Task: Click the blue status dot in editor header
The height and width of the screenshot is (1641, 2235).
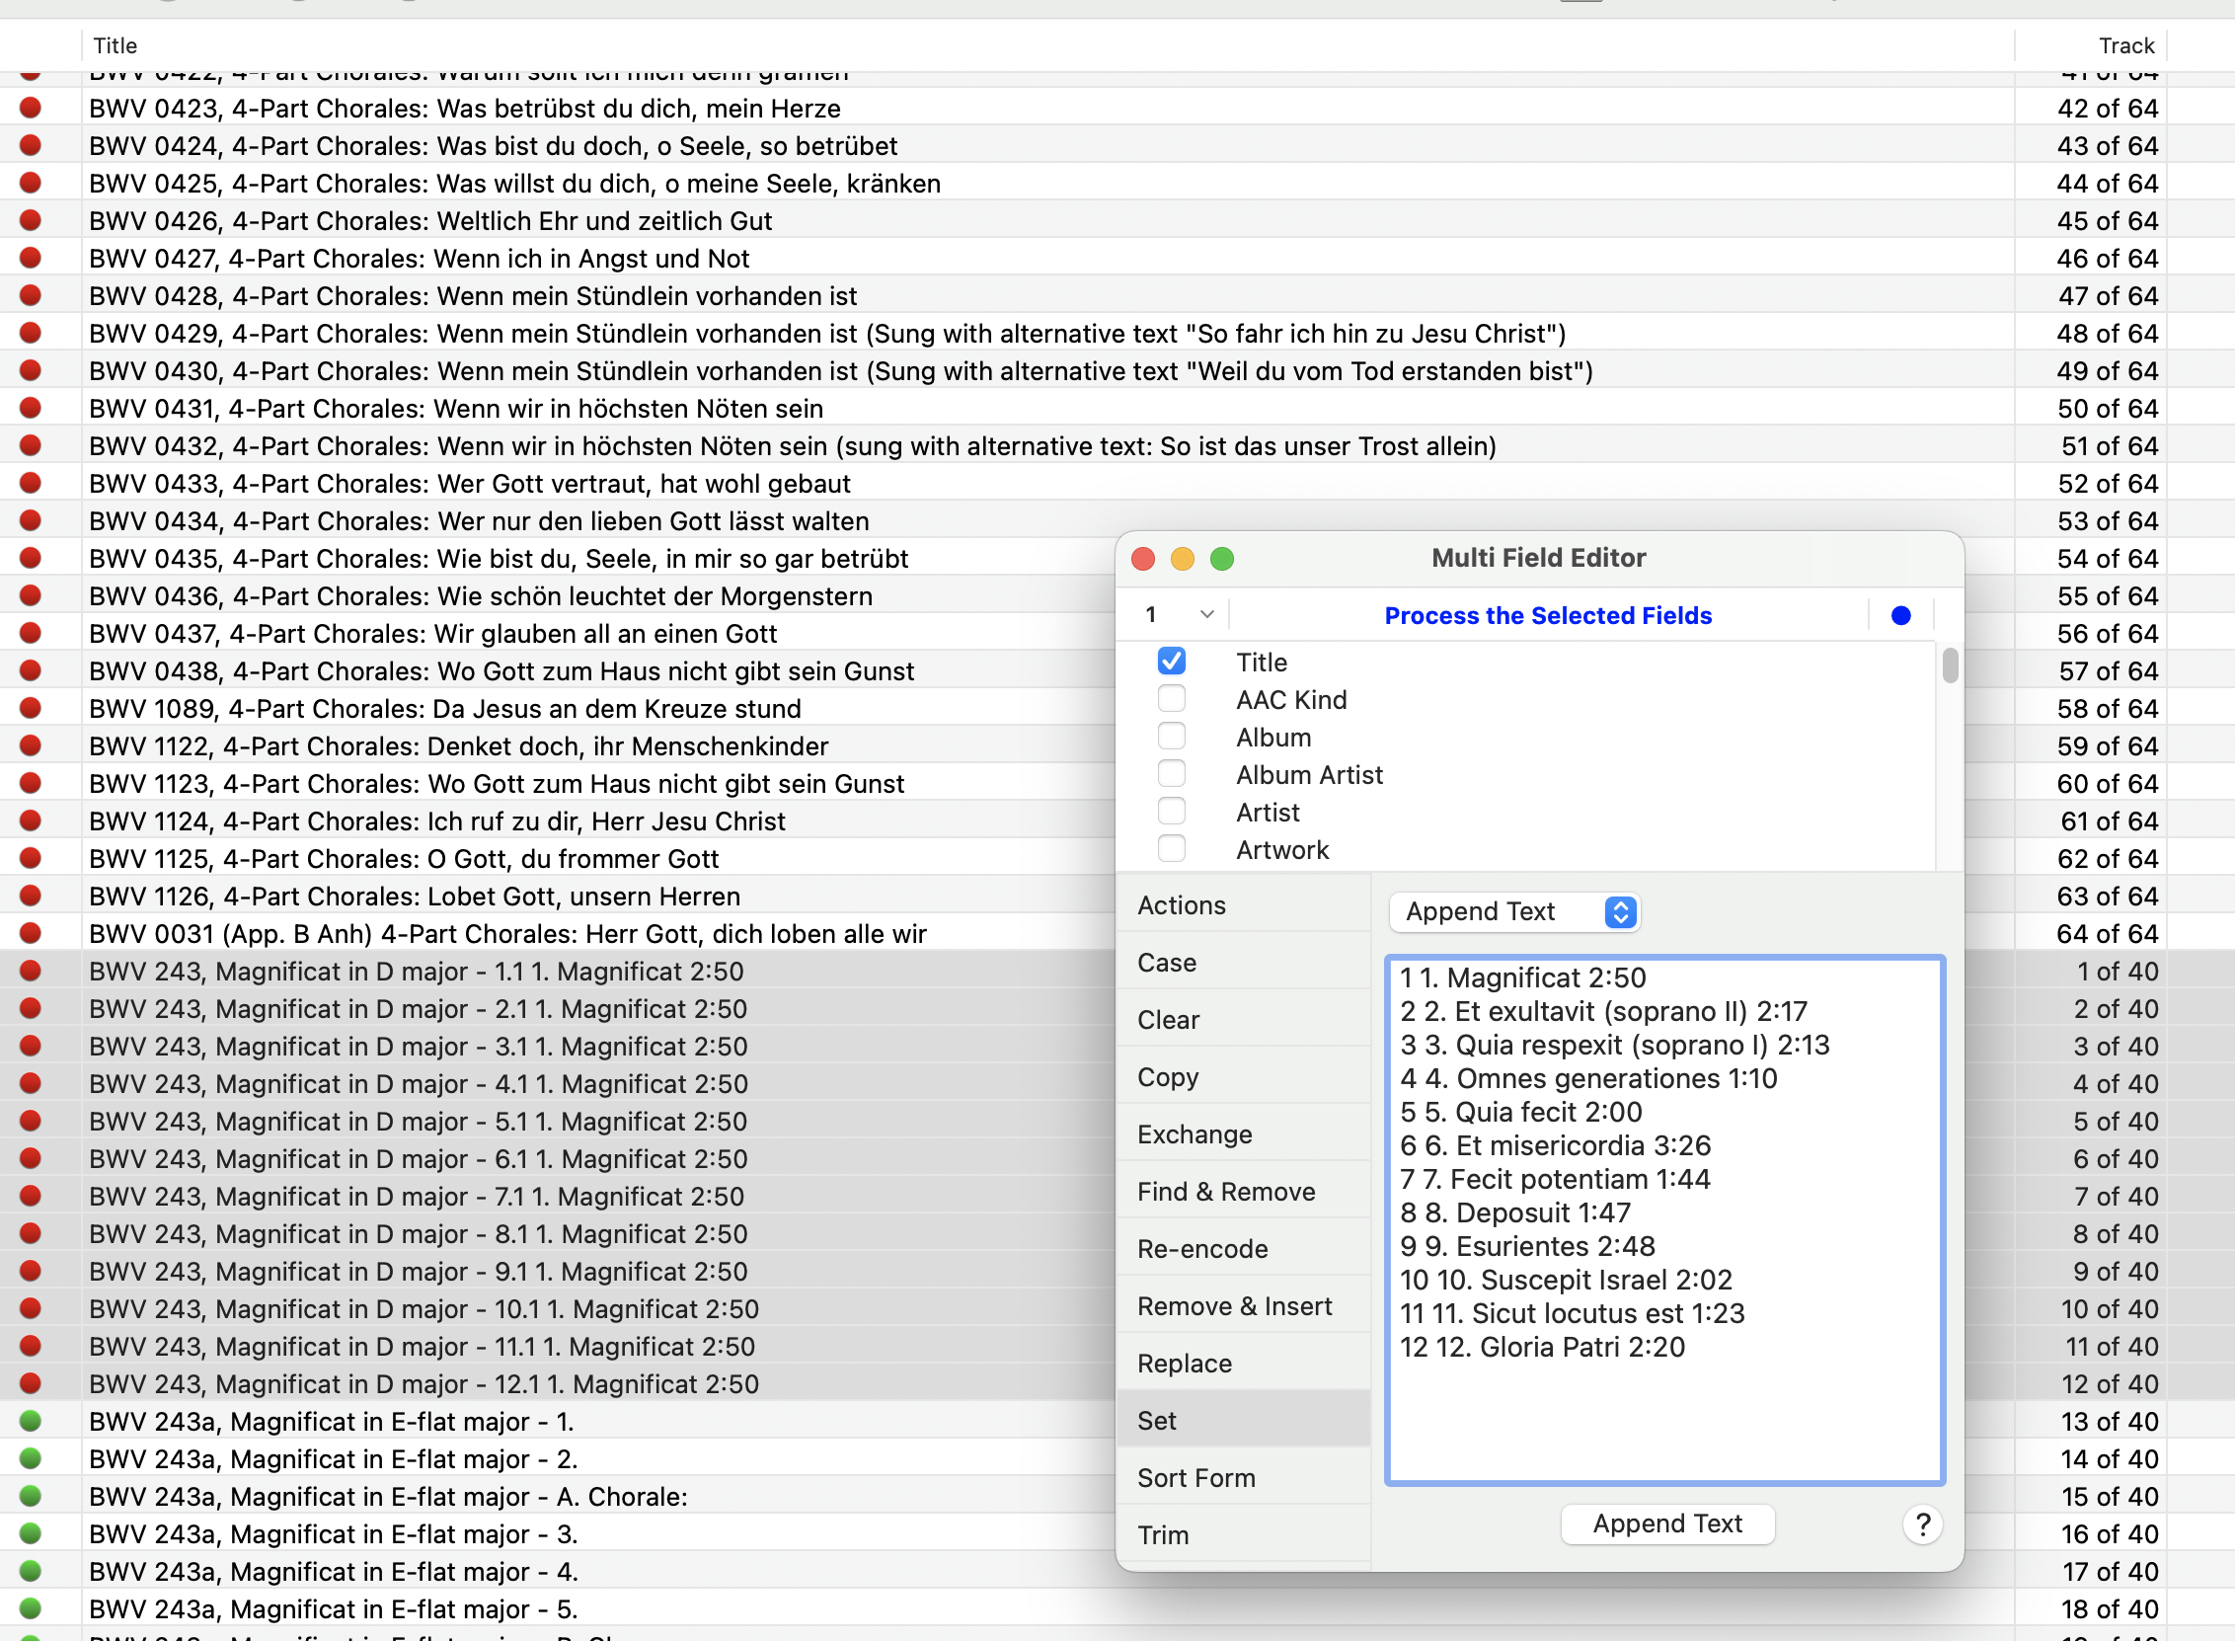Action: pyautogui.click(x=1900, y=616)
